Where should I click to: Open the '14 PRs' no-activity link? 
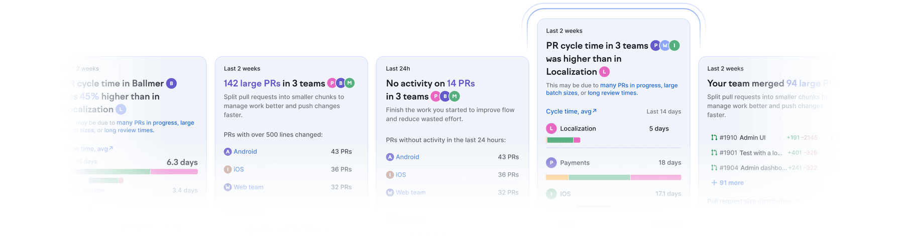(461, 84)
